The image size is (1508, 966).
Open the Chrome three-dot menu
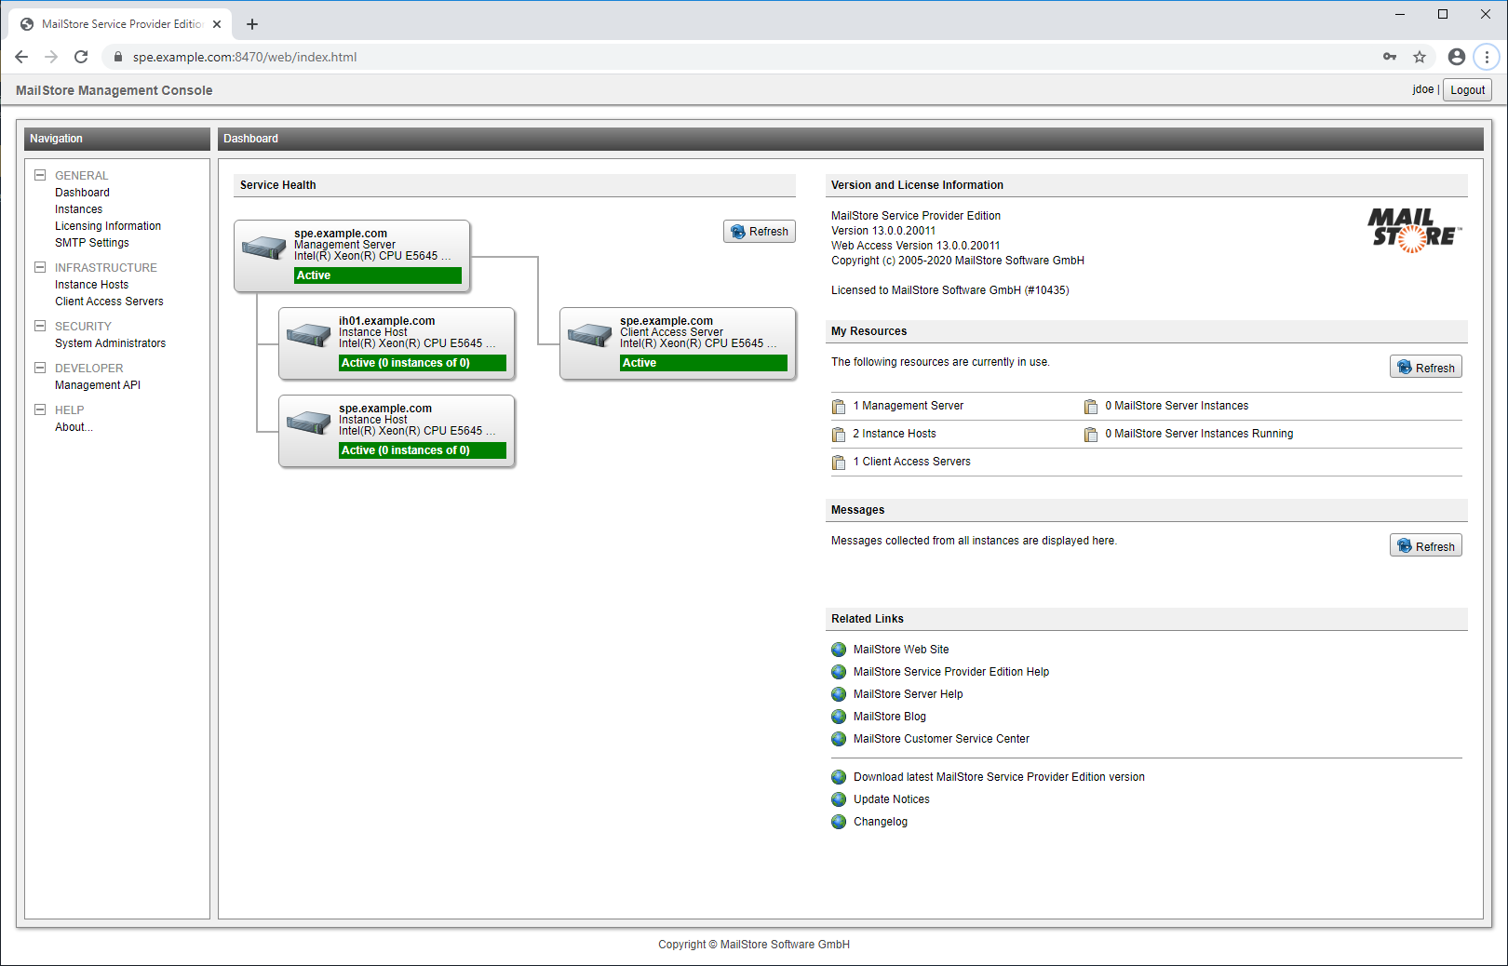pyautogui.click(x=1487, y=57)
